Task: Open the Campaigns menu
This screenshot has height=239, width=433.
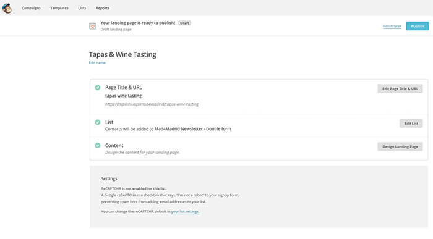Action: click(x=31, y=8)
